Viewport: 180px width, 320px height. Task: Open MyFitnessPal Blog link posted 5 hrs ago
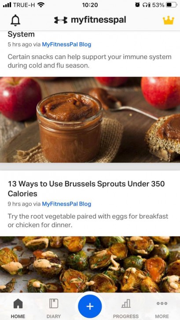pos(66,44)
